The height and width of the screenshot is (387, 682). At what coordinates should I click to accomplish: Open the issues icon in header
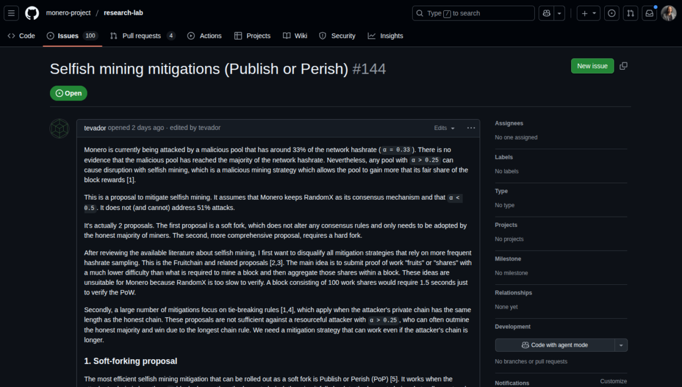(612, 13)
